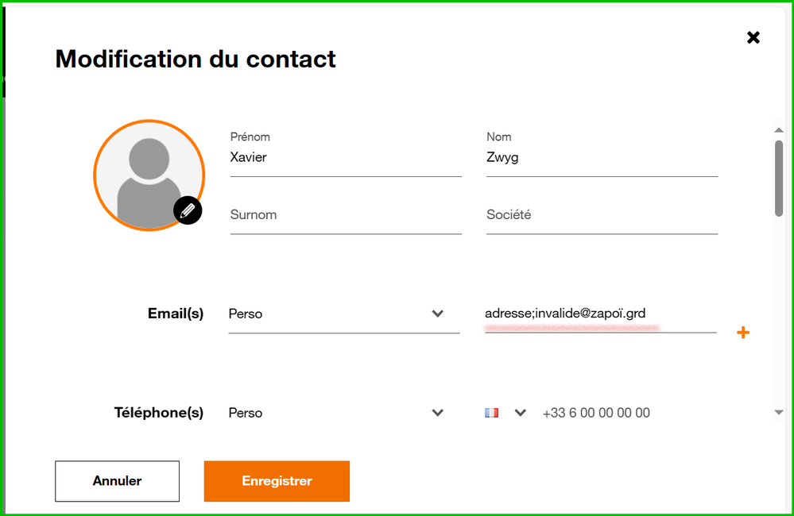The height and width of the screenshot is (516, 794).
Task: Click the scrollbar up arrow
Action: point(779,129)
